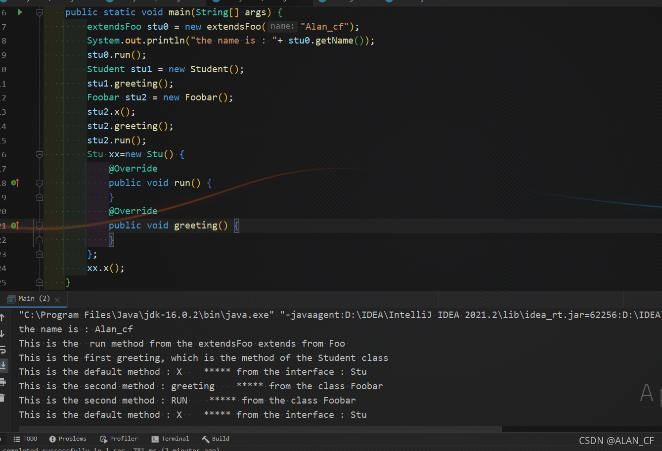Click the implements marker beside run() method
This screenshot has height=451, width=662.
pos(15,183)
